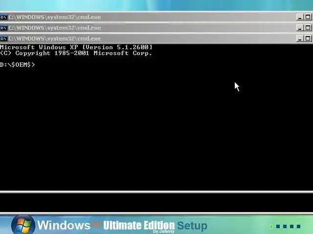
Task: Minimize the middle cmd.exe window
Action: click(x=300, y=28)
